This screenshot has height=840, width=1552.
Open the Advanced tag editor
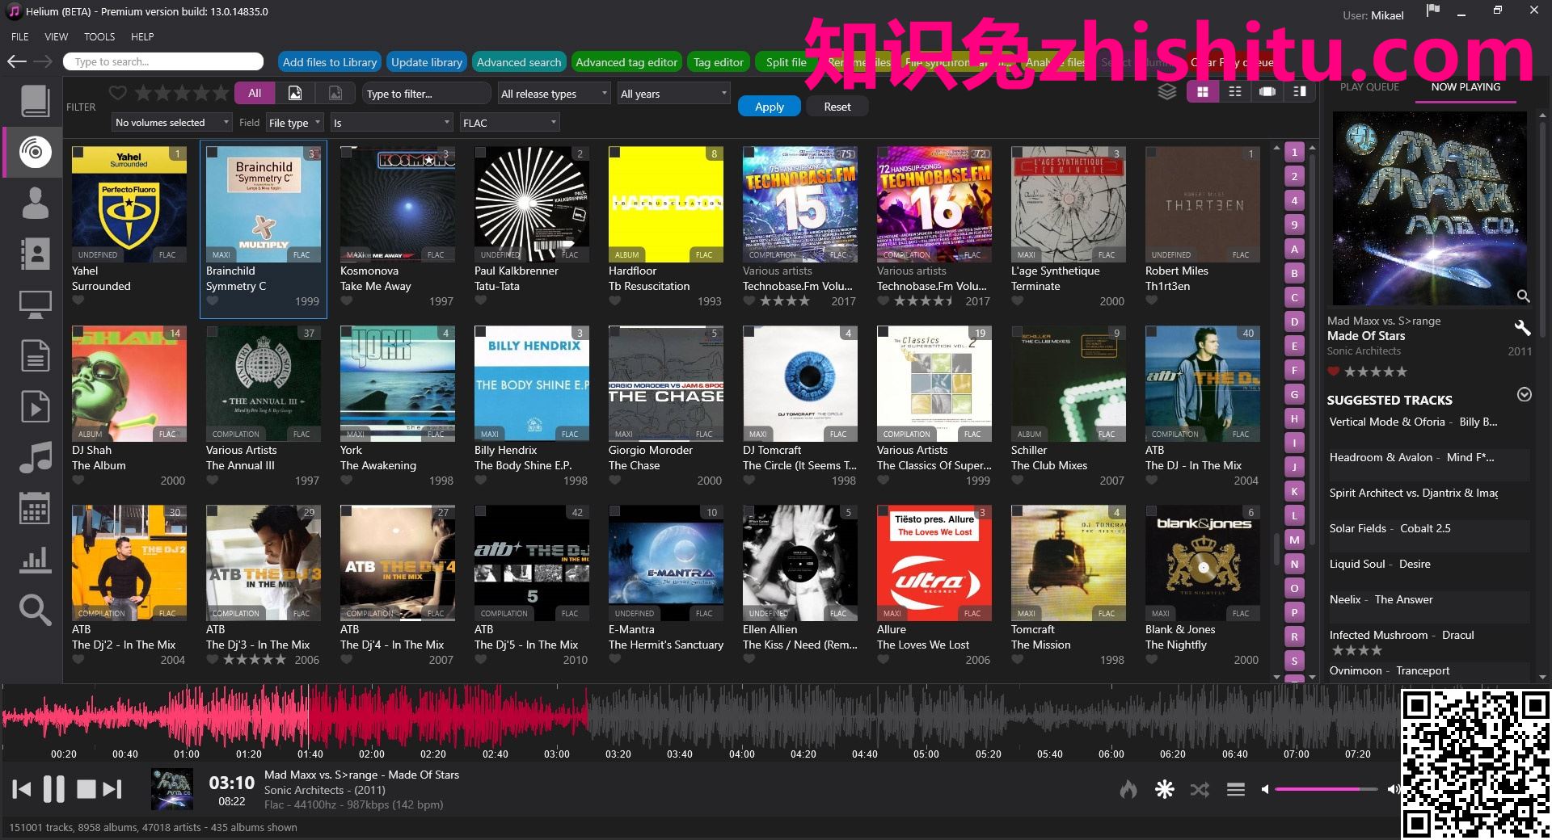(626, 62)
